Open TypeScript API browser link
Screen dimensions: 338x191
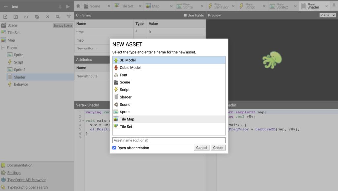(x=26, y=180)
